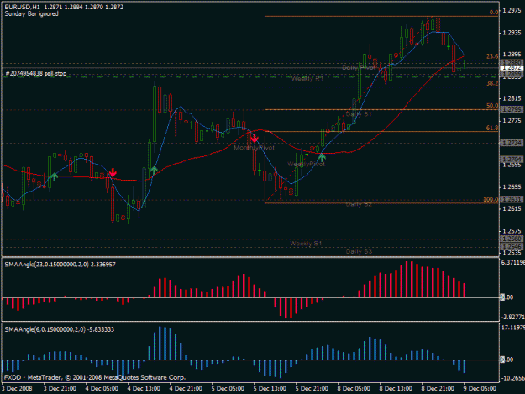525x394 pixels.
Task: Click the 'Sunday Bar ignored' comment text
Action: pyautogui.click(x=31, y=13)
